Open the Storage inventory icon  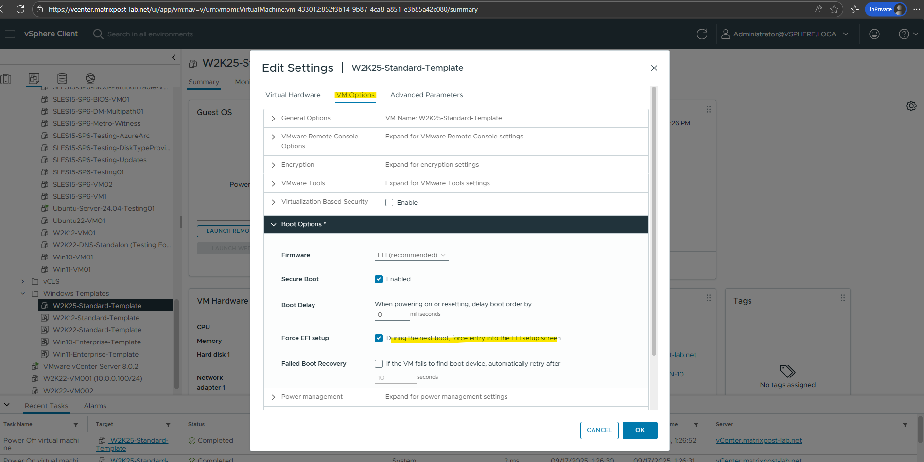coord(62,78)
